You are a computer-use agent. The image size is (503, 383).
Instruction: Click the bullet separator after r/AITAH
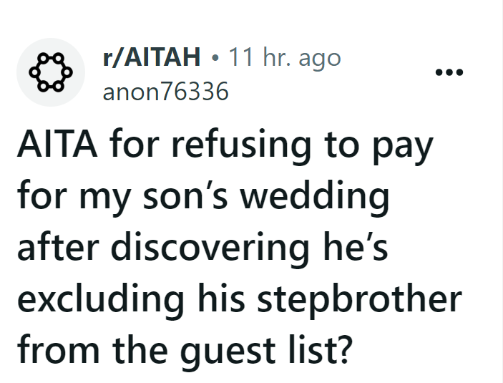pyautogui.click(x=215, y=59)
